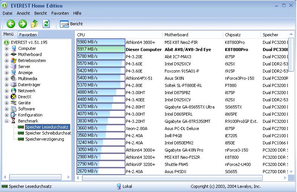The height and width of the screenshot is (192, 297).
Task: Select the 'Athlon64FX-51' CPU entry
Action: (139, 78)
